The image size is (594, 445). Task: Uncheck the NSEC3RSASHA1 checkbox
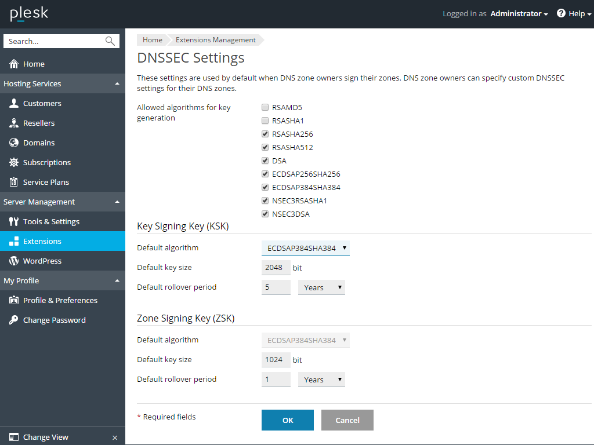[265, 200]
